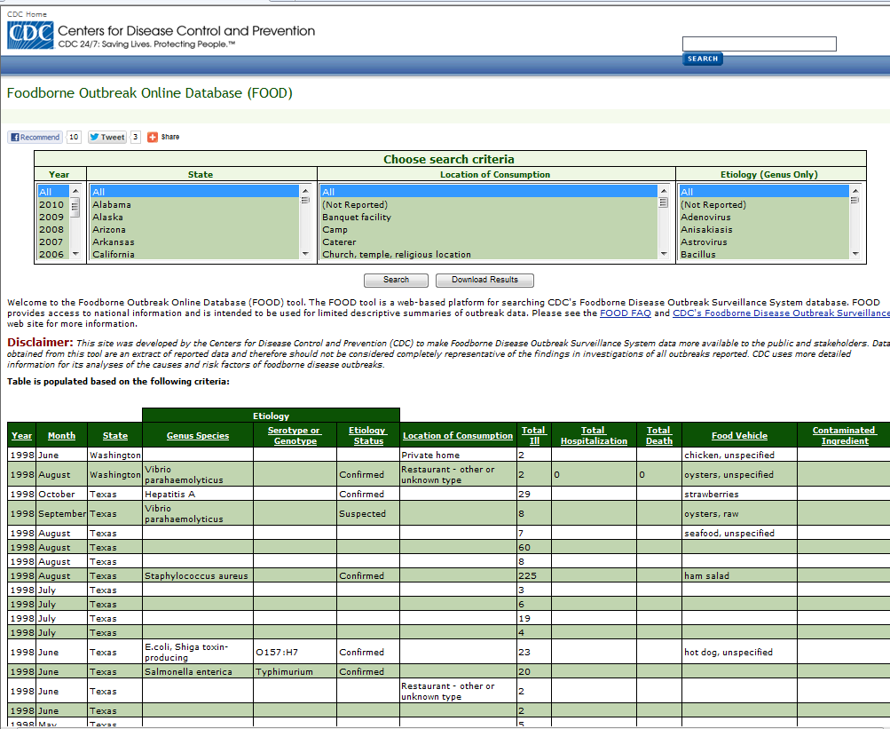Click the Twitter Tweet button
The height and width of the screenshot is (729, 890).
pos(107,137)
